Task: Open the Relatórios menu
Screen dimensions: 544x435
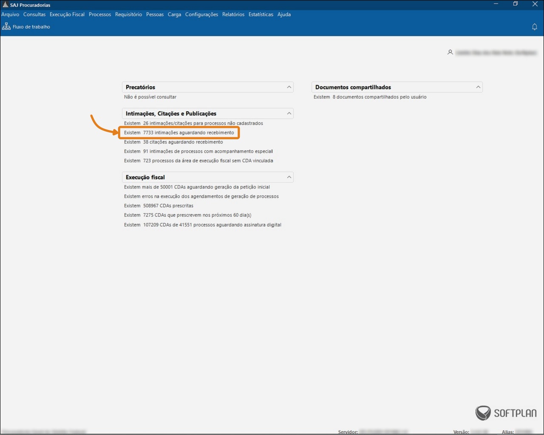Action: pos(233,14)
